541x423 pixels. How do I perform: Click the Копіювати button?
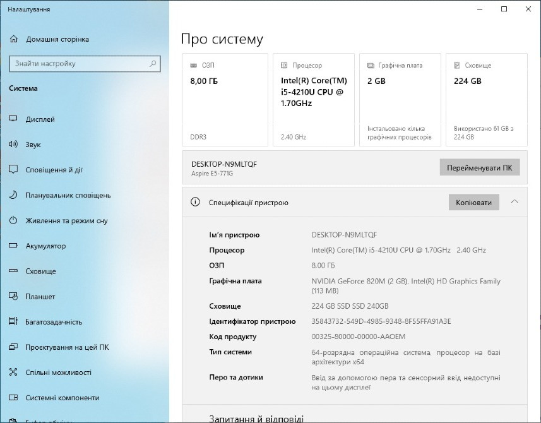(x=473, y=202)
